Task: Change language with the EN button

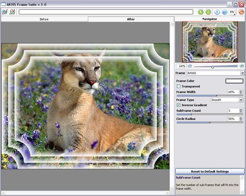Action: click(x=232, y=12)
